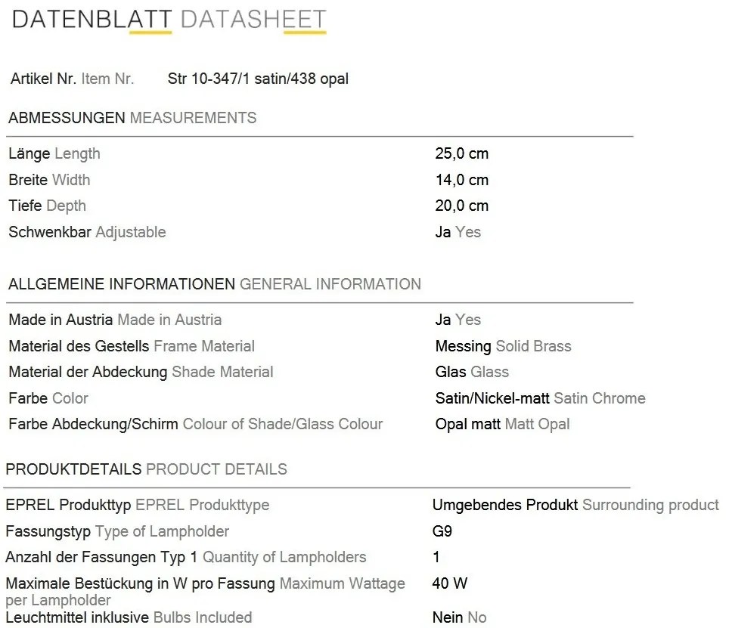Click the Satin/Nickel-matt Satin Chrome value
Viewport: 729px width, 628px height.
540,398
